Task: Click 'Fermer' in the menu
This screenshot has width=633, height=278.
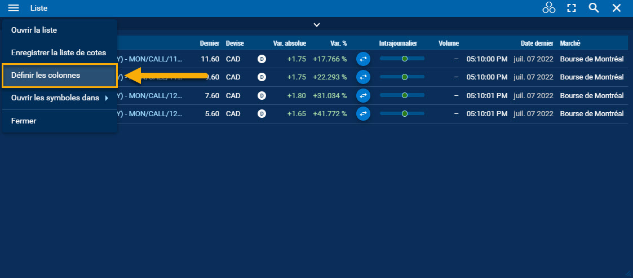Action: coord(24,121)
